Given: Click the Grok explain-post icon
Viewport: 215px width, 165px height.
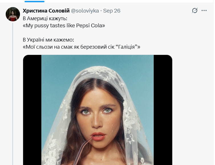Looking at the screenshot, I should [x=195, y=11].
